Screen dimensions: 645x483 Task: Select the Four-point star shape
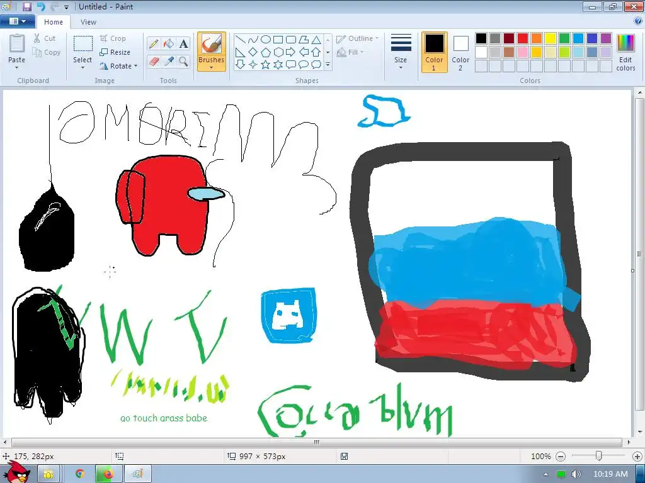pos(253,65)
